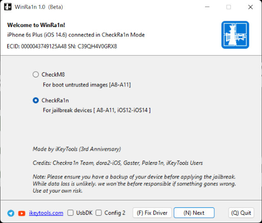262x223 pixels.
Task: Visit the ikeytools.com link
Action: [46, 213]
